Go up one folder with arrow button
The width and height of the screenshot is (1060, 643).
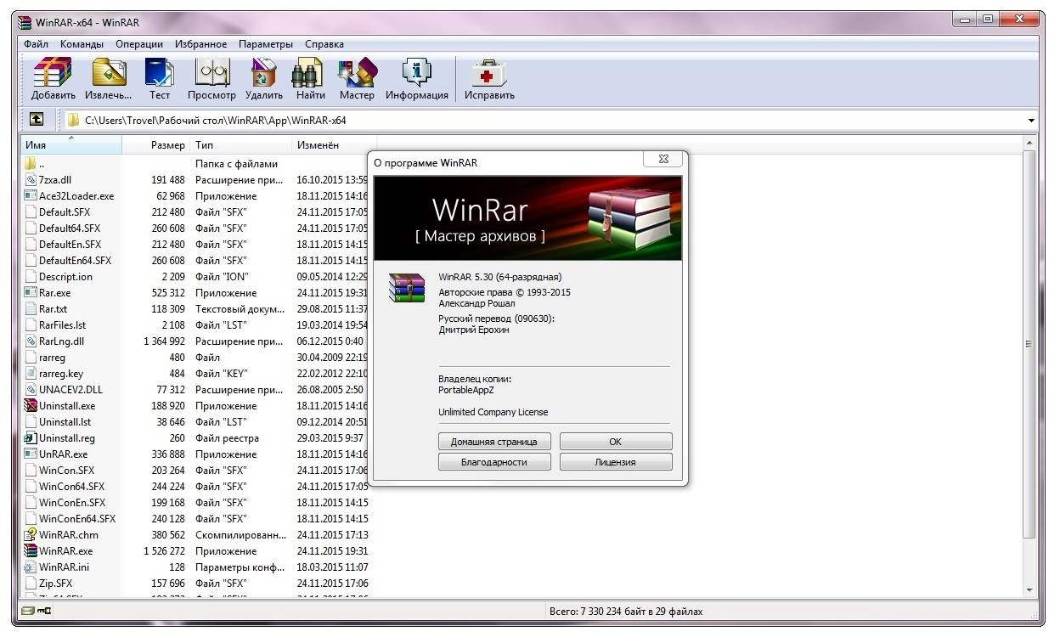pos(37,120)
